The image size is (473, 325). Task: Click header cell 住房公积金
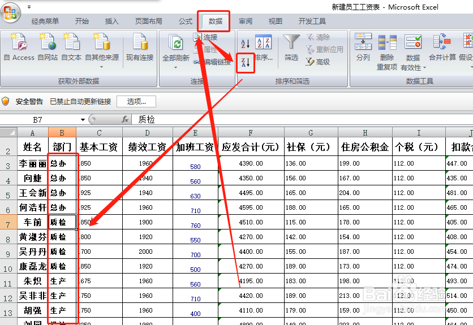point(365,147)
